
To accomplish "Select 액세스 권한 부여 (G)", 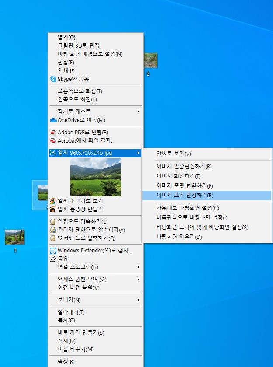I will tap(96, 280).
